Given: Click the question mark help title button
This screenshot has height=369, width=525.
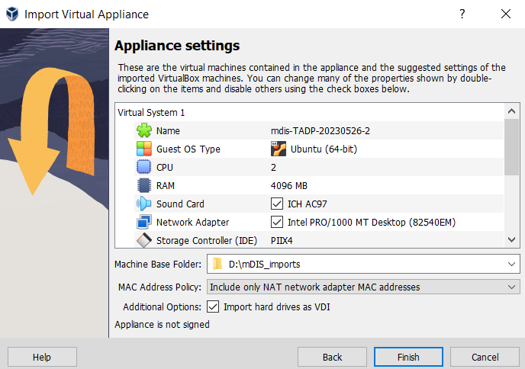Looking at the screenshot, I should tap(462, 14).
